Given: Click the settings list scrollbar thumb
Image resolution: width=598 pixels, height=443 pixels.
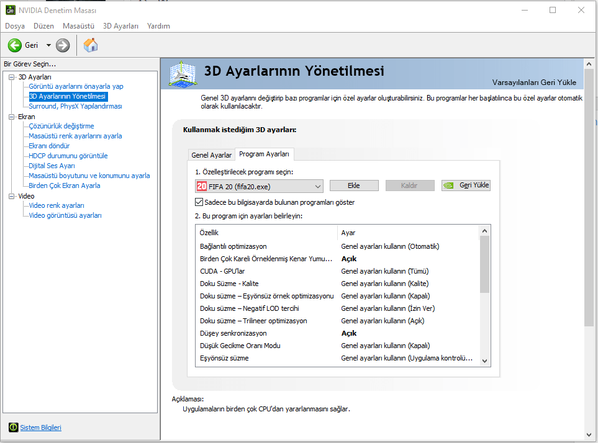Looking at the screenshot, I should tap(484, 264).
